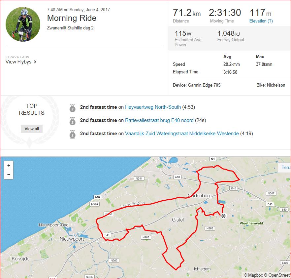
Task: Open the Rattevallestraat brug E40 noord segment
Action: click(x=159, y=120)
